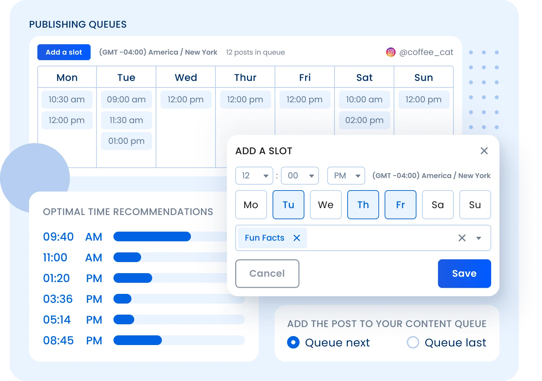Viewport: 542px width, 381px height.
Task: Select the Queue last option
Action: point(413,342)
